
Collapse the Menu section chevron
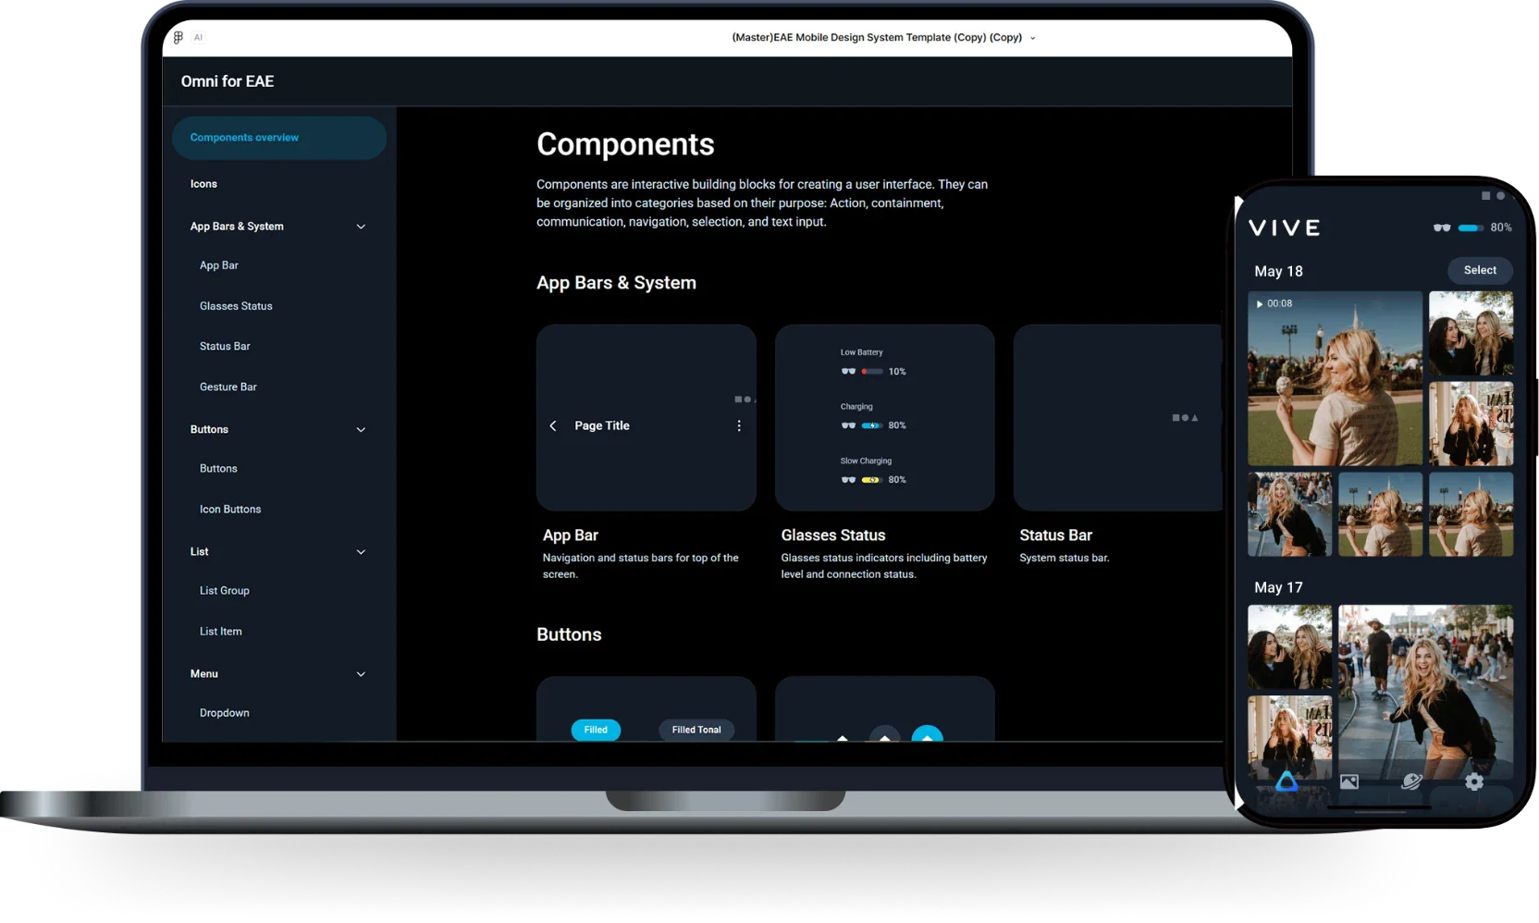361,674
